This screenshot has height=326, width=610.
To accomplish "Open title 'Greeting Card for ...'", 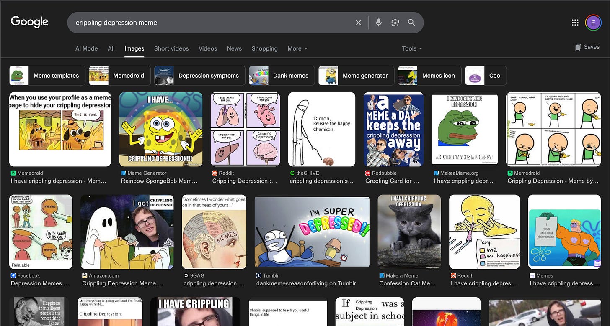I will [392, 181].
